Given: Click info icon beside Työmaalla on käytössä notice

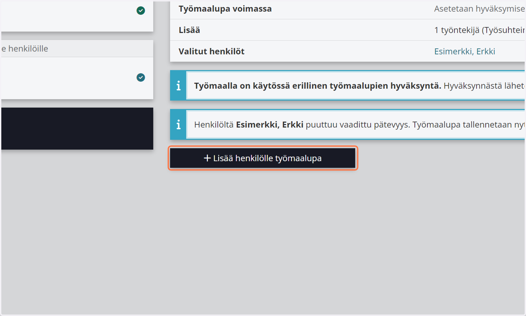Looking at the screenshot, I should click(x=178, y=86).
